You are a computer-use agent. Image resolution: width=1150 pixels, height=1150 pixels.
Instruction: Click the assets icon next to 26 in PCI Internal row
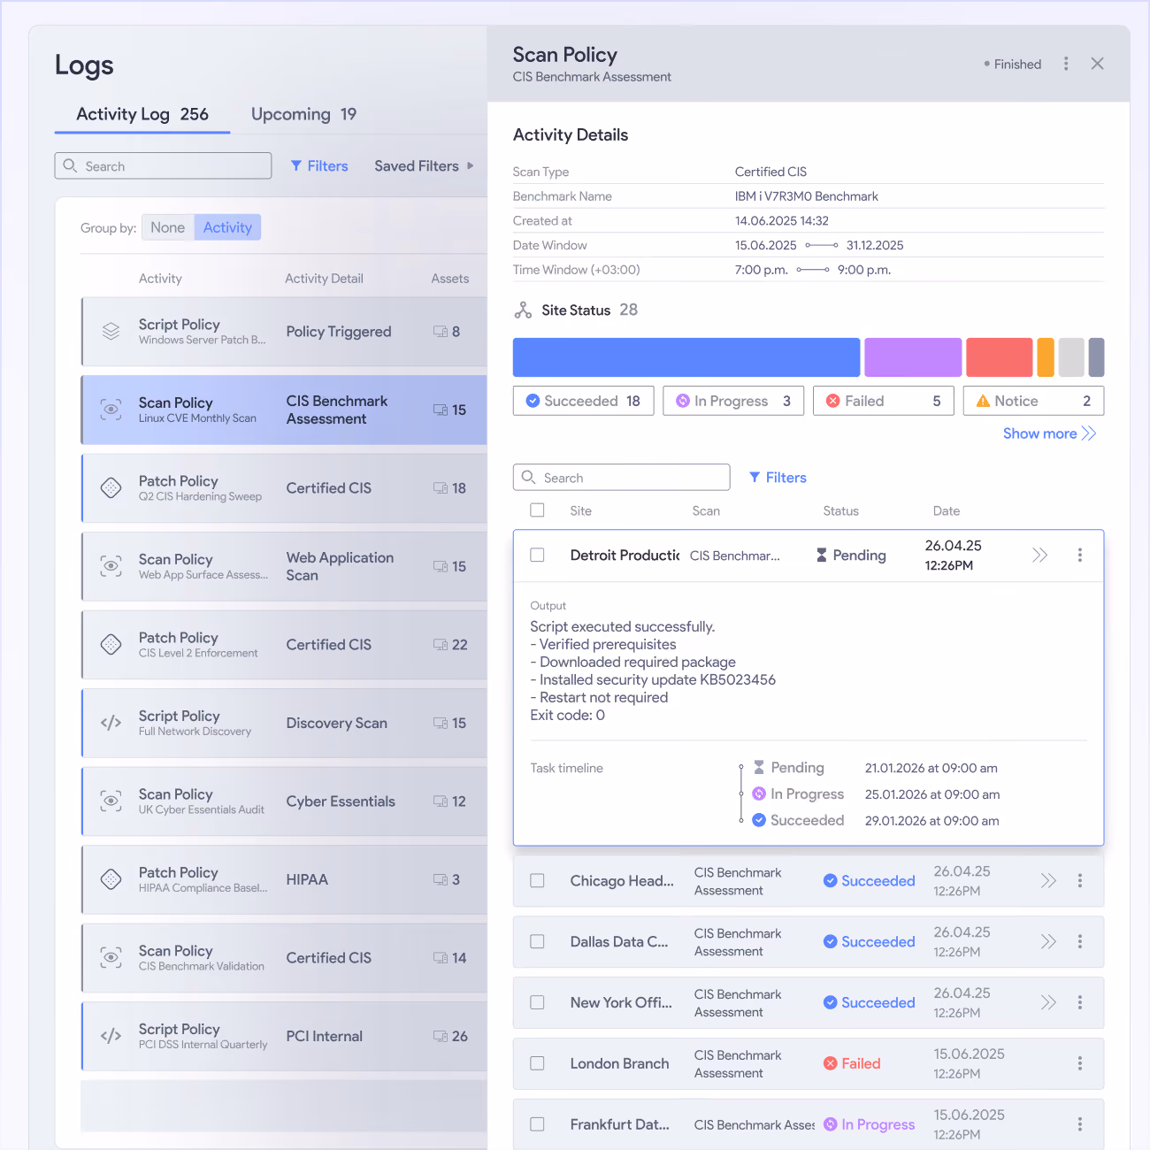[440, 1036]
